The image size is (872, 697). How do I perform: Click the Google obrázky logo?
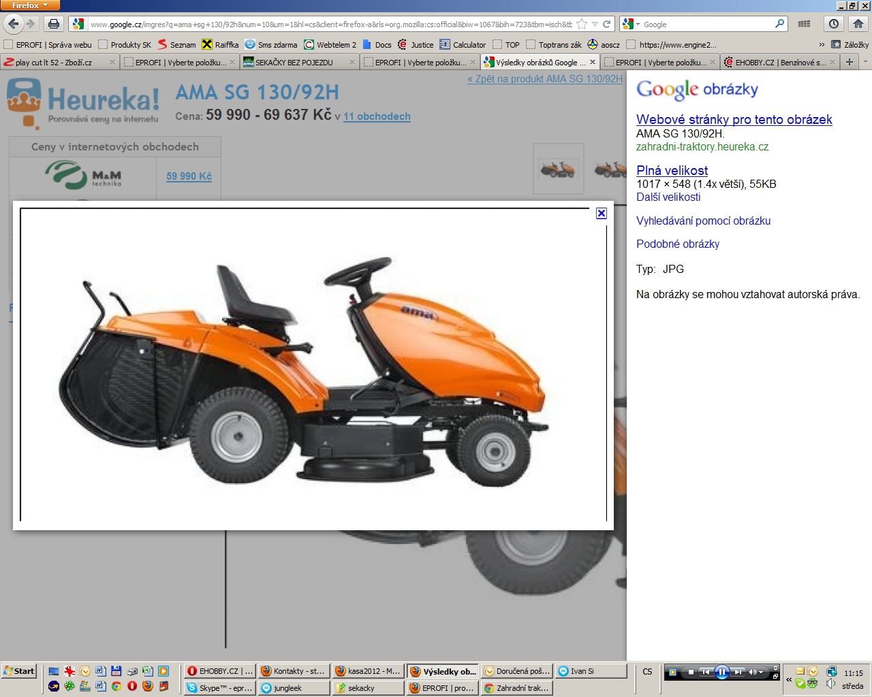[x=697, y=89]
